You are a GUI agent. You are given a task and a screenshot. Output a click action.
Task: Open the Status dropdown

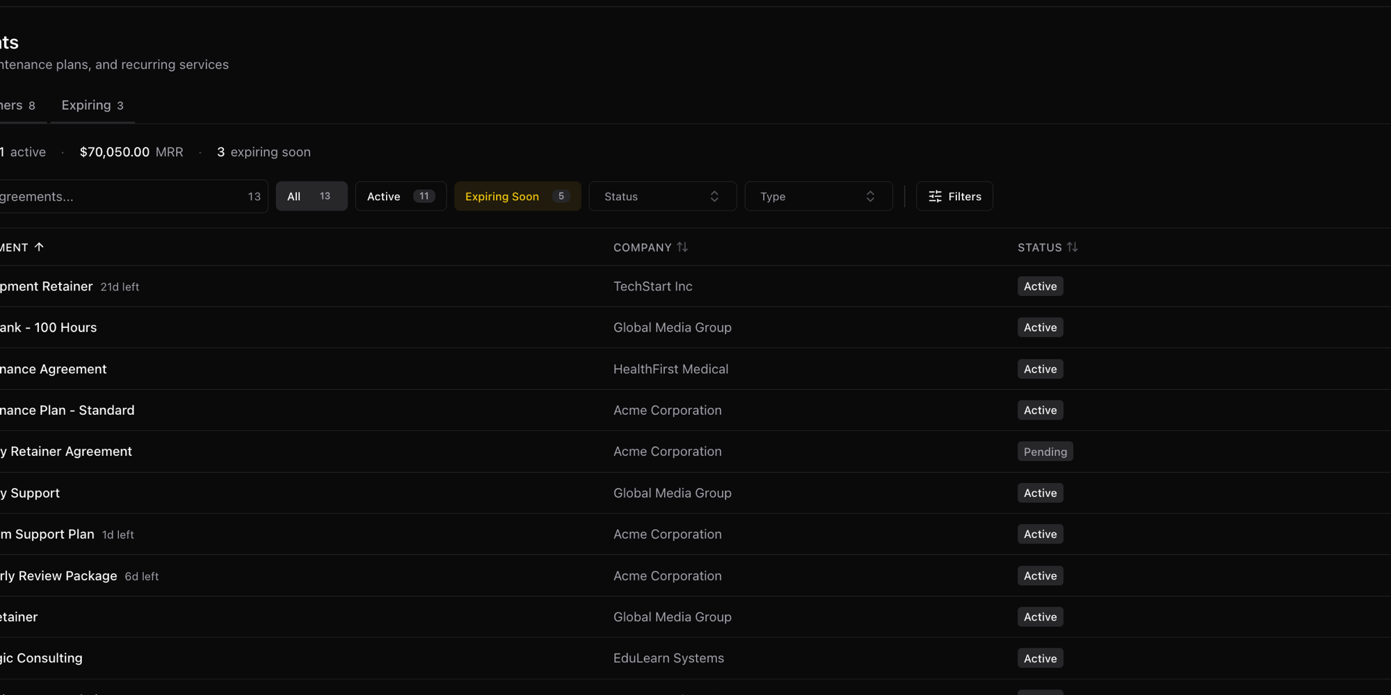(661, 197)
